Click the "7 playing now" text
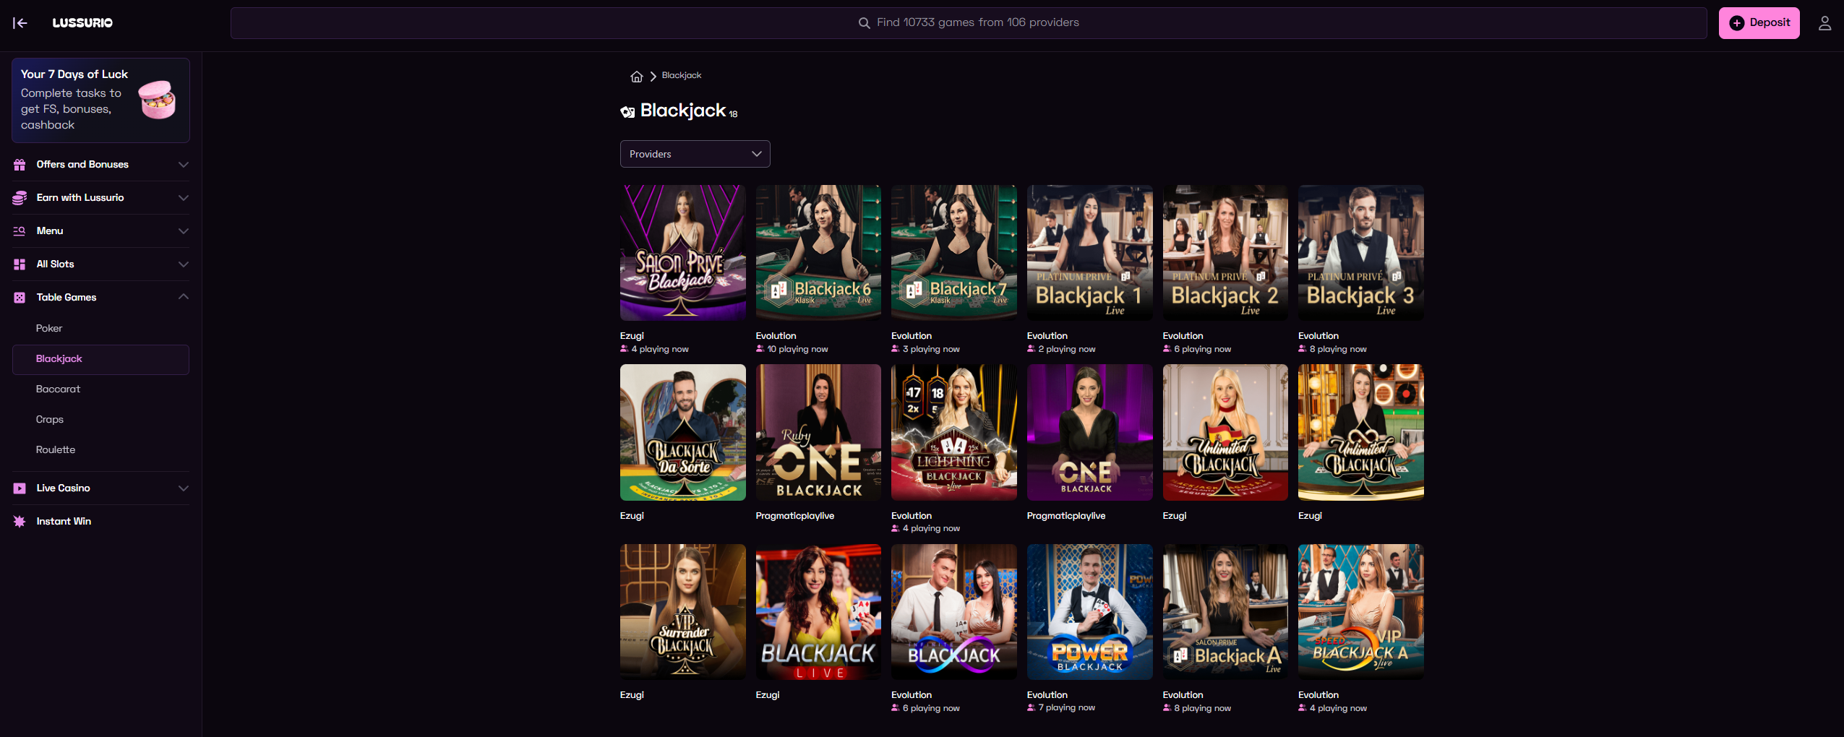Viewport: 1844px width, 737px height. pyautogui.click(x=1066, y=708)
